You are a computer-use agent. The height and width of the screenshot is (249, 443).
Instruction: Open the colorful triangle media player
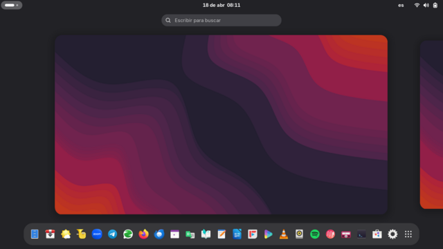point(268,234)
